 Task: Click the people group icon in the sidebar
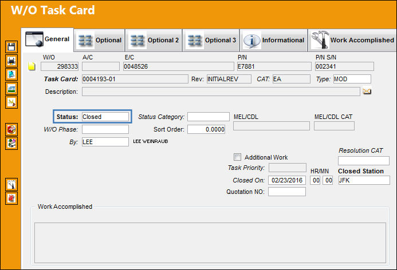point(11,144)
